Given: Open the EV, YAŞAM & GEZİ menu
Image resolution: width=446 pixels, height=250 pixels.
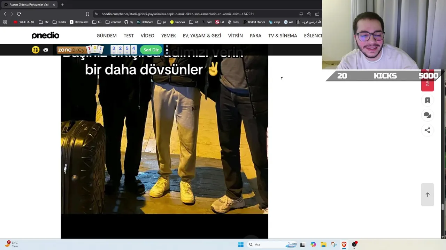Looking at the screenshot, I should tap(202, 36).
